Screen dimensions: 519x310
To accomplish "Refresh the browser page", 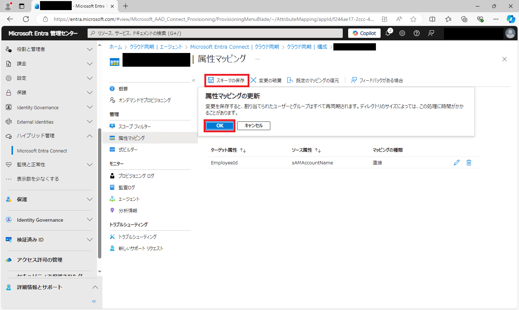I will (26, 19).
